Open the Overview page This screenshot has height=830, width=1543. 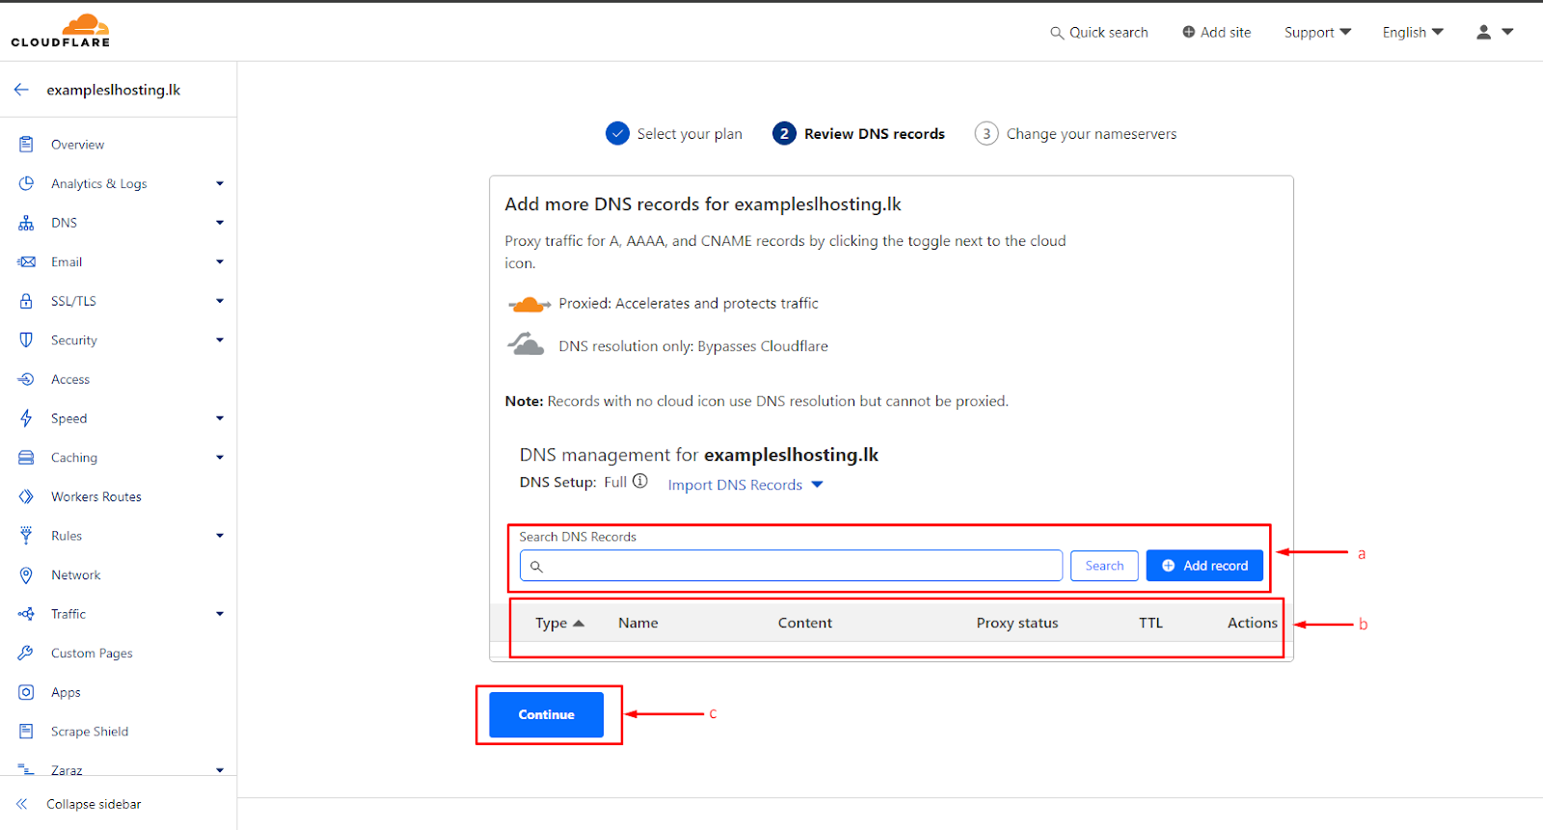click(x=77, y=145)
